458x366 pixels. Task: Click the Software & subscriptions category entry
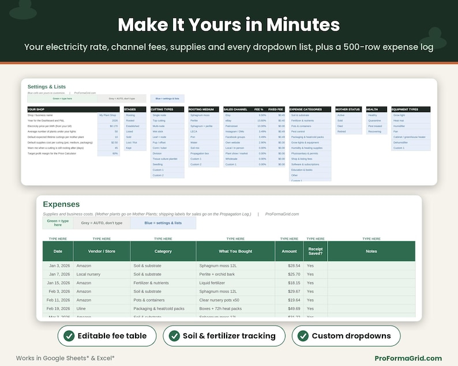(310, 164)
